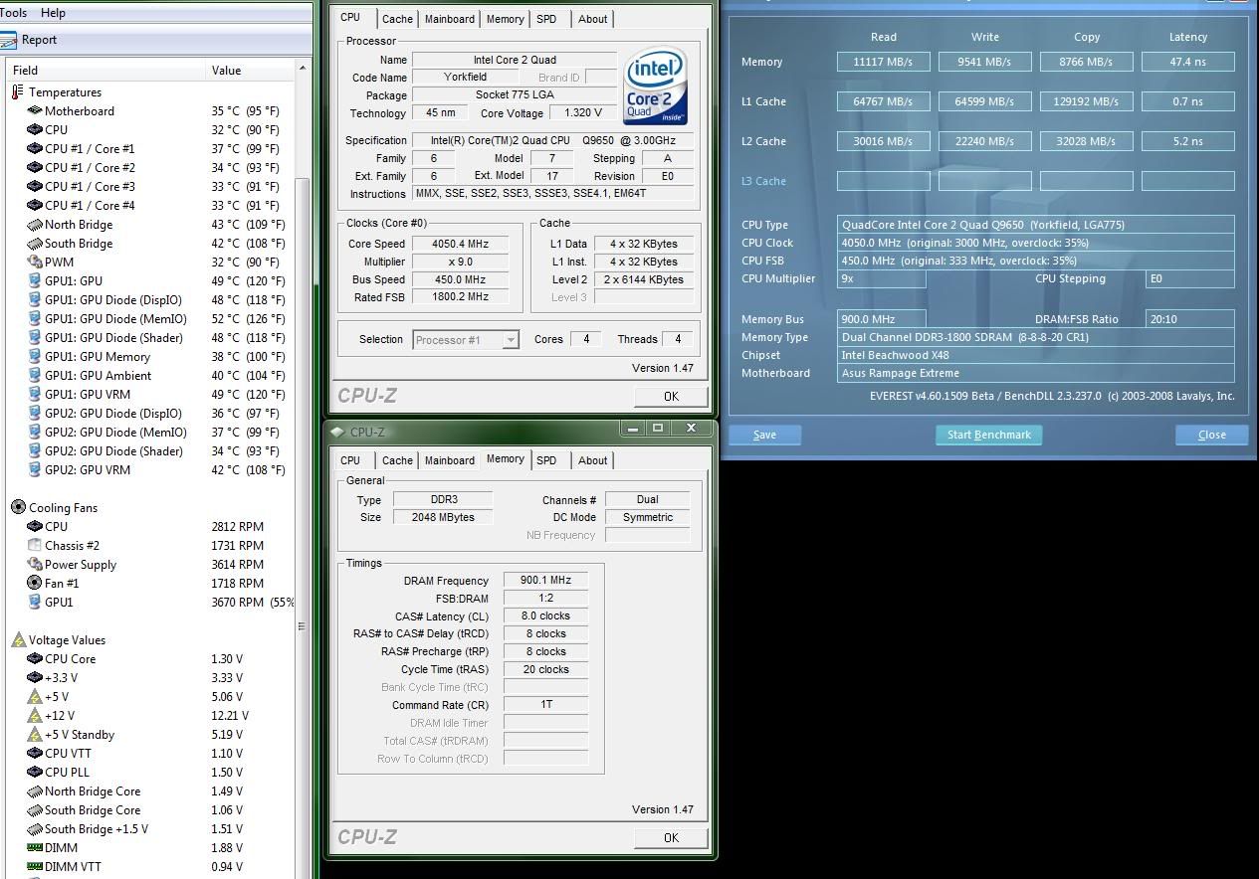
Task: Click OK in the CPU-Z Timings window
Action: coord(671,837)
